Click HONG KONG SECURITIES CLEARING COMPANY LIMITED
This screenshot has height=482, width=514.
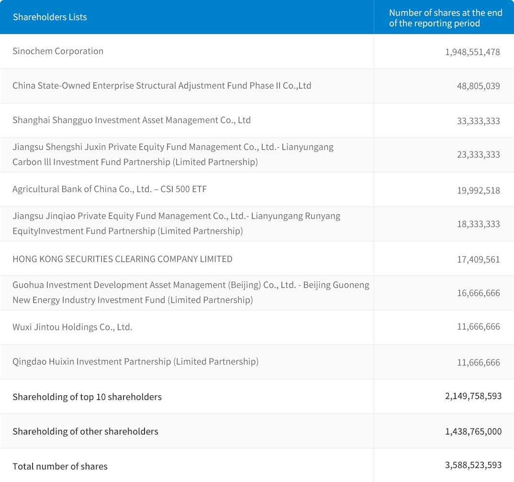[x=123, y=259]
